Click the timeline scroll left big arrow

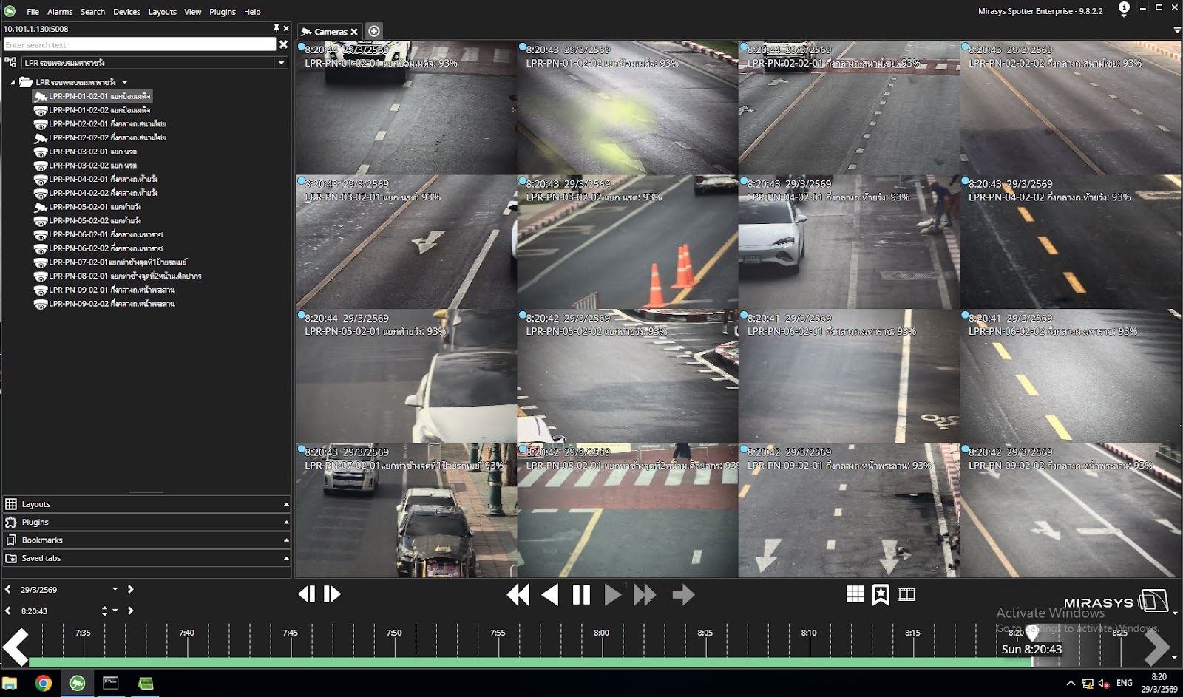tap(15, 647)
